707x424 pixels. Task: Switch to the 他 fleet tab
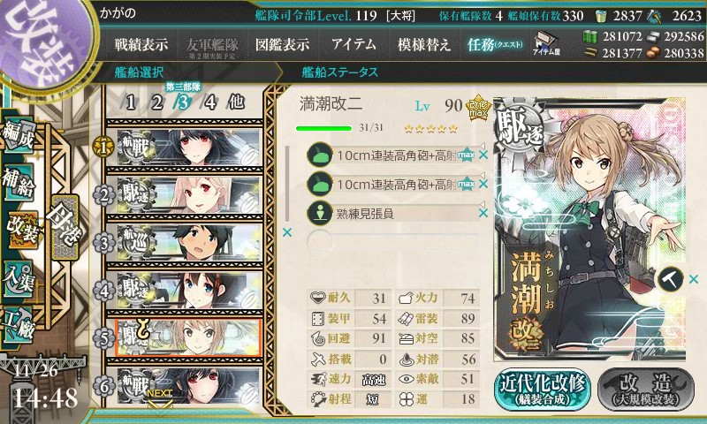(236, 102)
